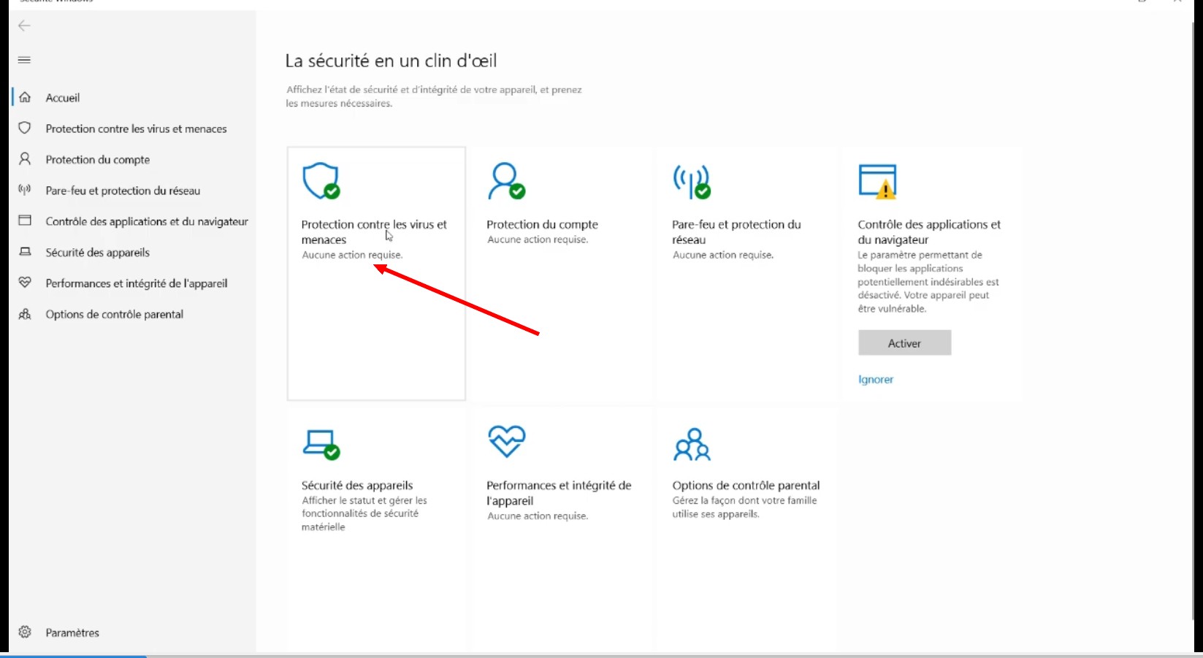Image resolution: width=1203 pixels, height=658 pixels.
Task: Click the device health heart tile icon
Action: coord(506,441)
